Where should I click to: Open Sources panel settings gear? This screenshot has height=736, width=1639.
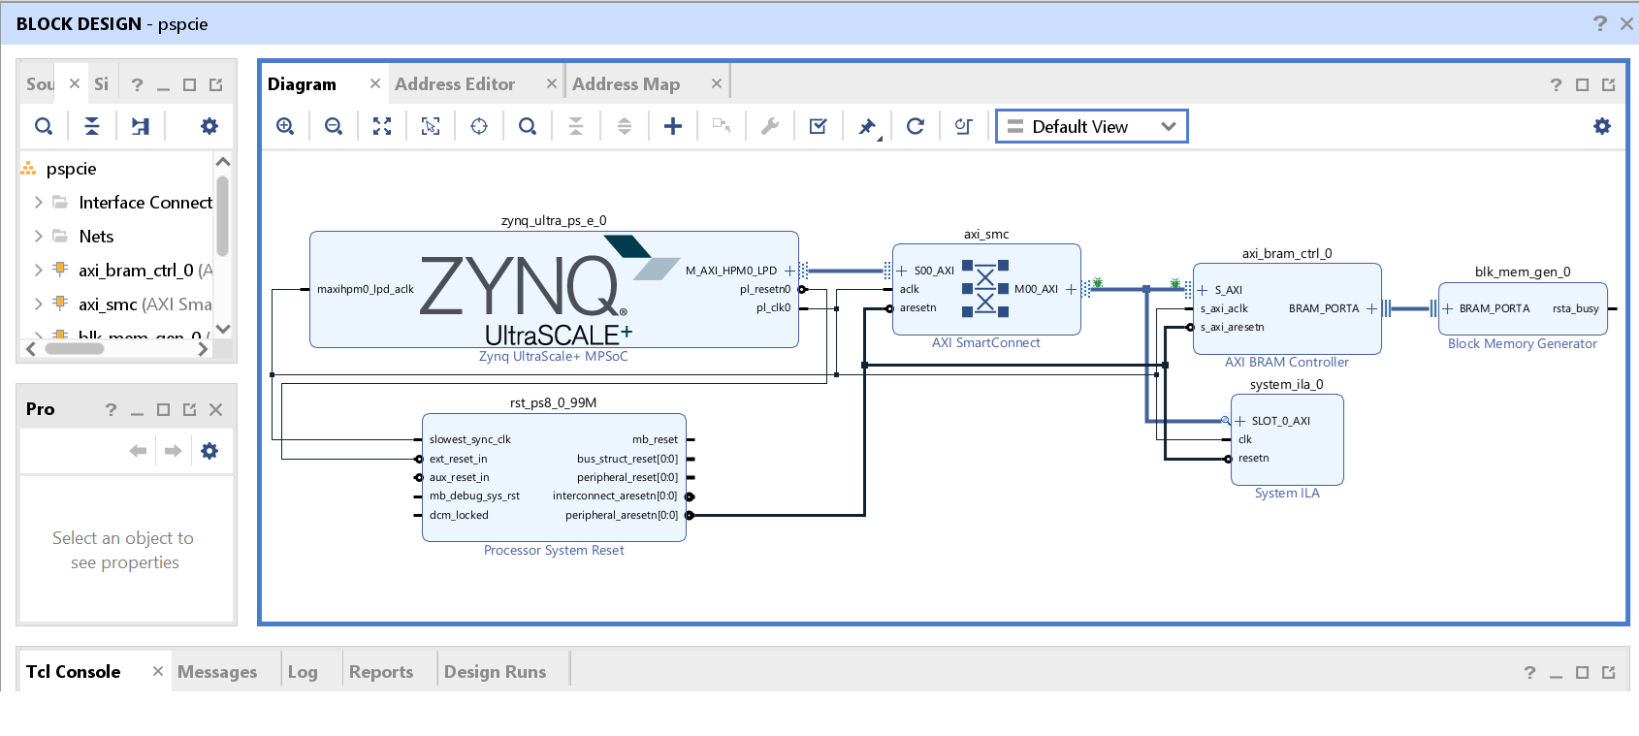coord(209,126)
